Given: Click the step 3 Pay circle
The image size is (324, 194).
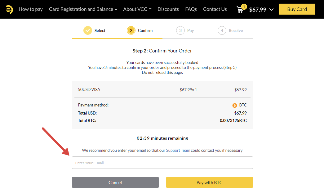Looking at the screenshot, I should (180, 30).
